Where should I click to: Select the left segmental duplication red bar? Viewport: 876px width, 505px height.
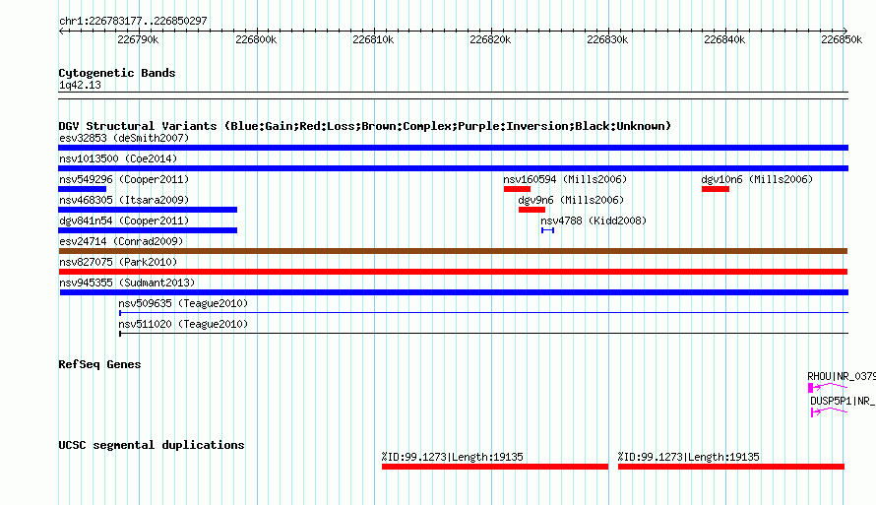(495, 467)
